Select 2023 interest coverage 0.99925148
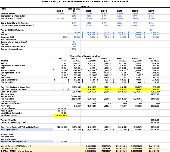Image resolution: width=170 pixels, height=152 pixels. (91, 146)
